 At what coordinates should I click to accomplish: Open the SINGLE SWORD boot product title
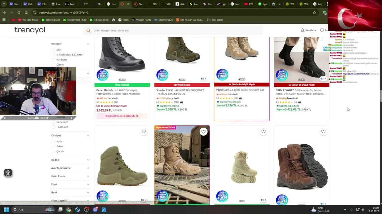click(x=301, y=92)
